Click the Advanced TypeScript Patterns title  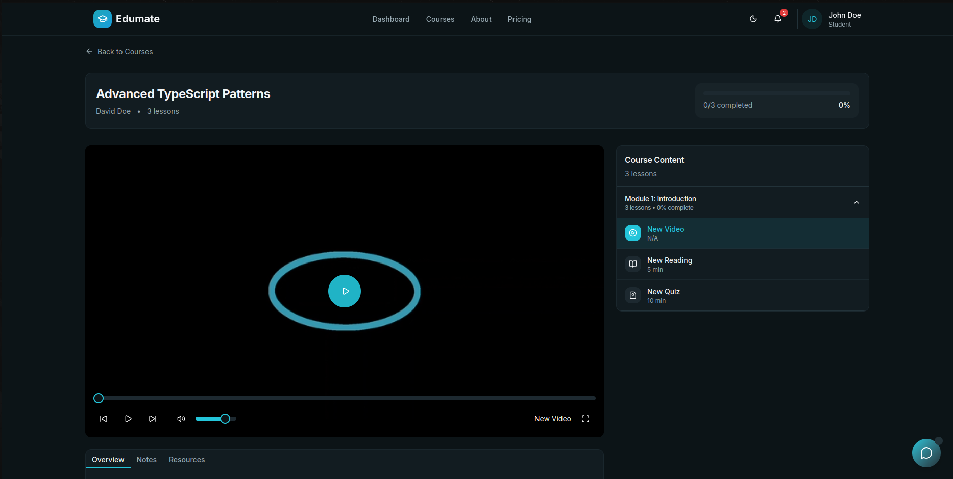point(183,94)
